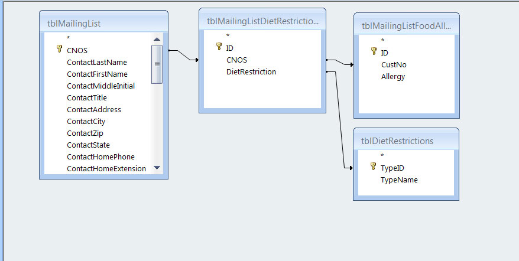Click the key icon beside CNOS in tblMailingList
Screen dimensions: 519x261
[59, 49]
